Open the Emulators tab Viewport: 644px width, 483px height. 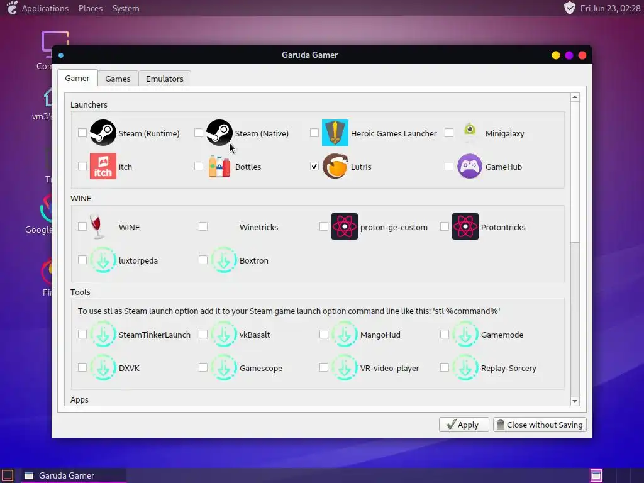(x=165, y=79)
